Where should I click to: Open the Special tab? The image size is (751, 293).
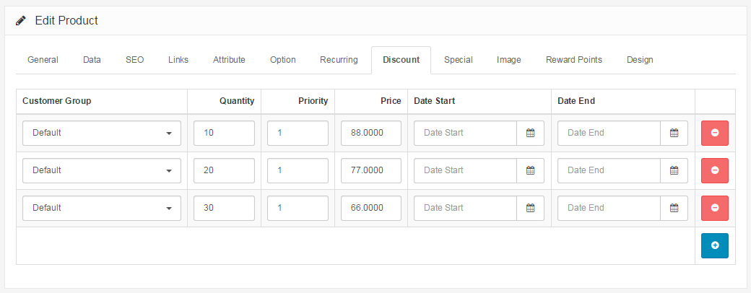coord(459,60)
